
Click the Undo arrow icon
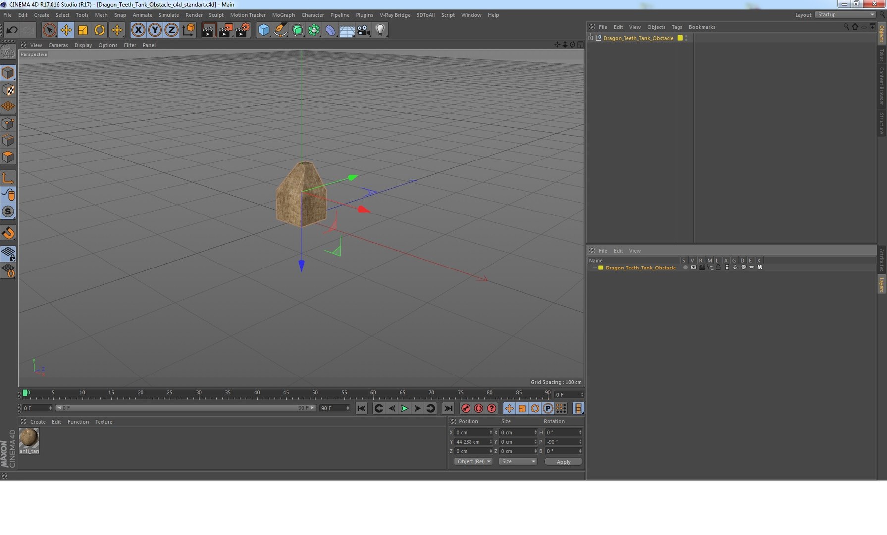point(12,30)
